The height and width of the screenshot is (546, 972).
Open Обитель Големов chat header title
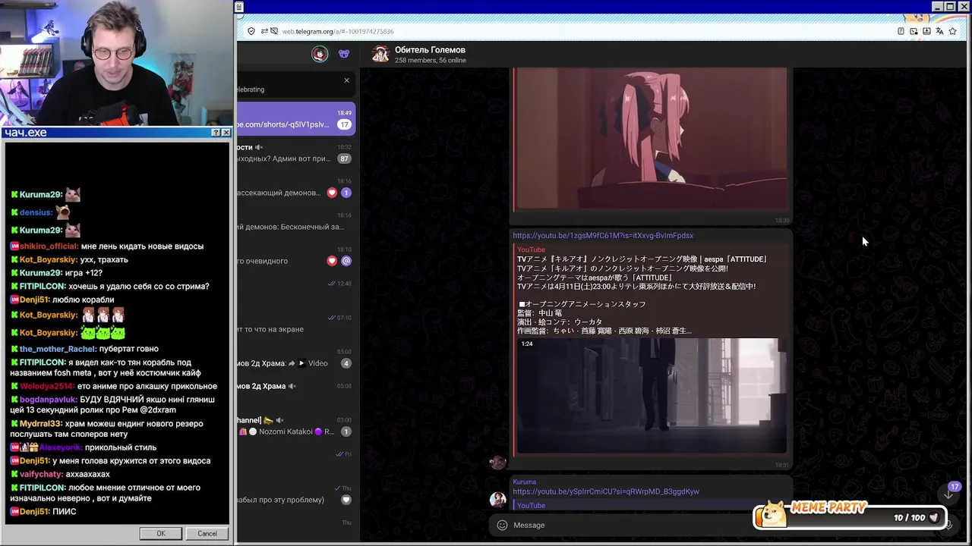pos(430,50)
